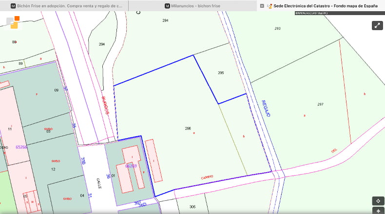This screenshot has width=385, height=214.
Task: Click the REGAJO road label
Action: pos(266,108)
